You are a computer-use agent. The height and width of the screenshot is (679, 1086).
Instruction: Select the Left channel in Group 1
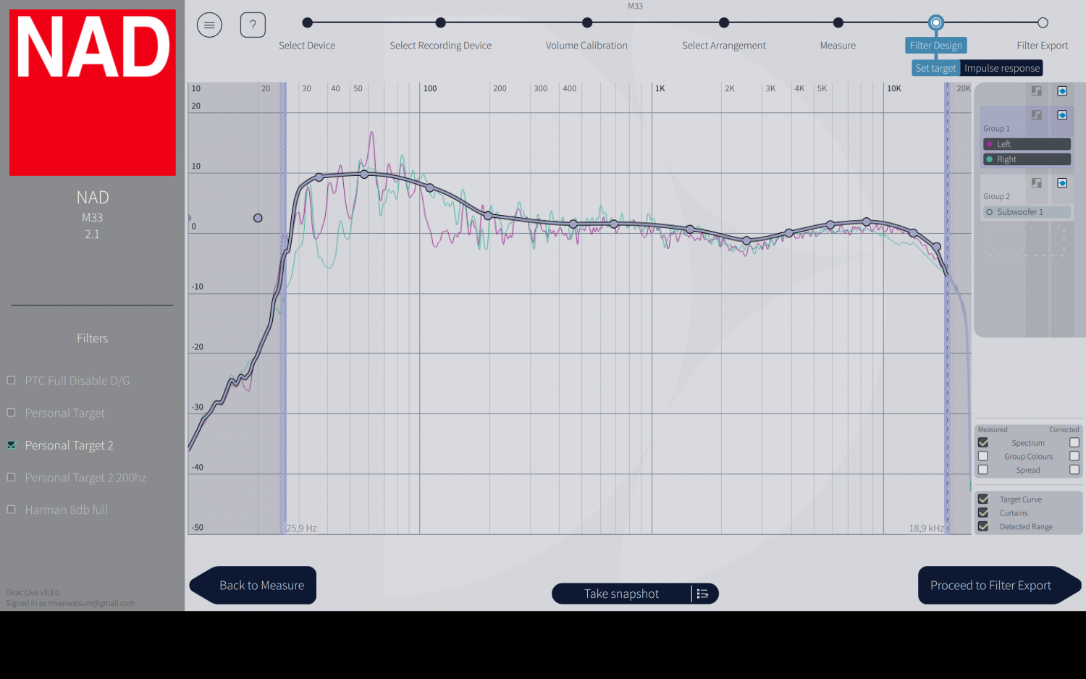(x=1027, y=144)
